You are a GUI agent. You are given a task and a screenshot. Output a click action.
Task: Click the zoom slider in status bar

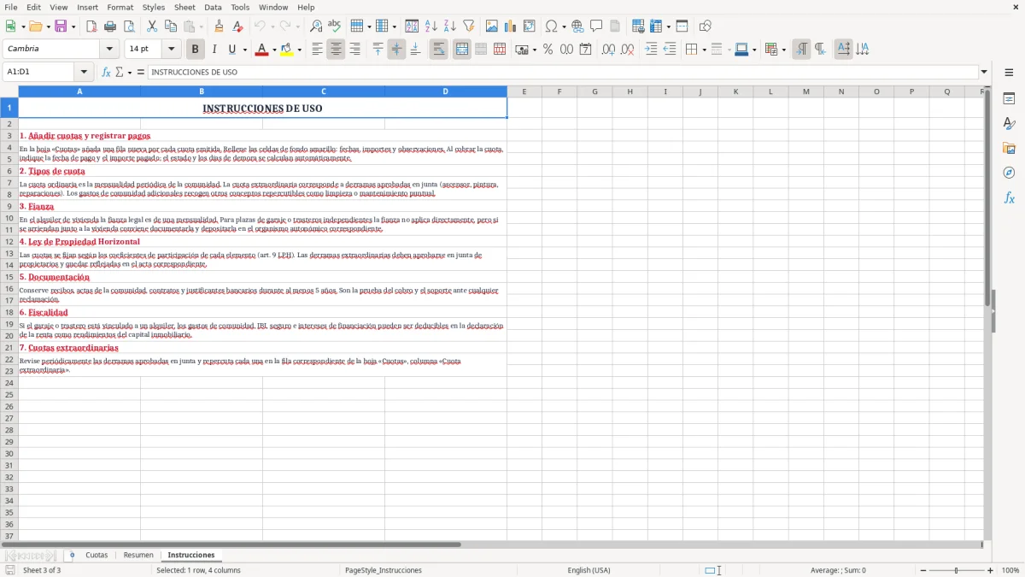pos(956,570)
